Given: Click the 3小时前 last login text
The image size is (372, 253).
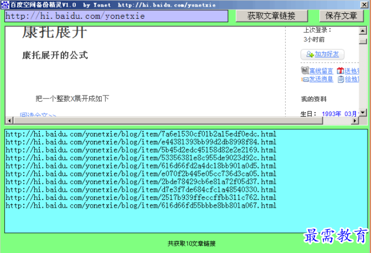Looking at the screenshot, I should pos(314,40).
